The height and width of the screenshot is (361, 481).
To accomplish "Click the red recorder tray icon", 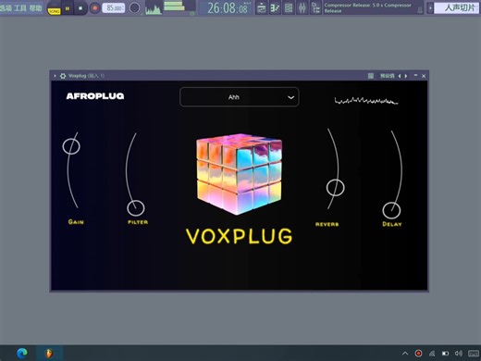I will tap(418, 354).
